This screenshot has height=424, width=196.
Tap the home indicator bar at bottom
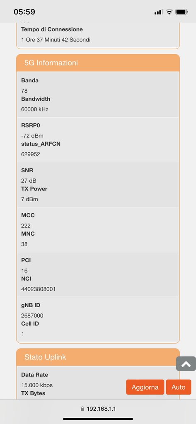pos(98,419)
